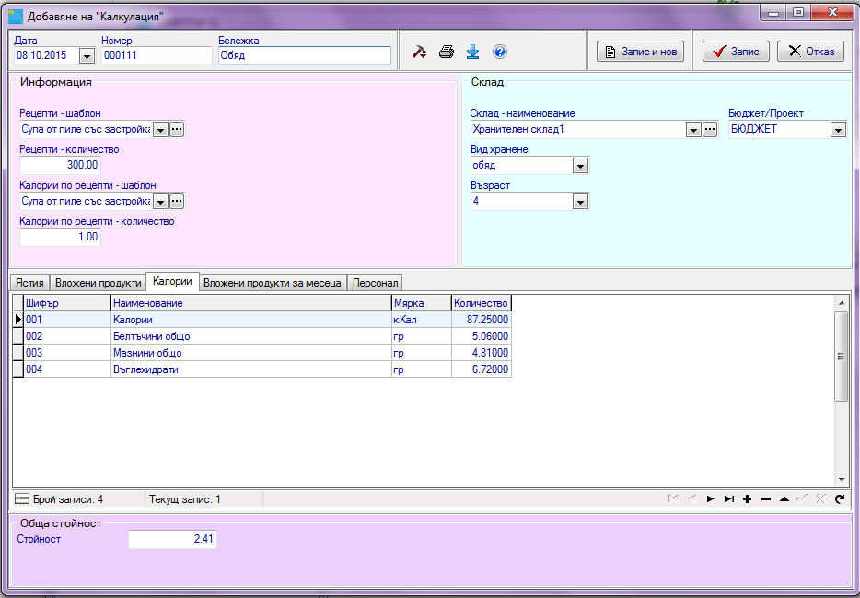Select the 'Калории' tab
Image resolution: width=860 pixels, height=598 pixels.
click(172, 281)
